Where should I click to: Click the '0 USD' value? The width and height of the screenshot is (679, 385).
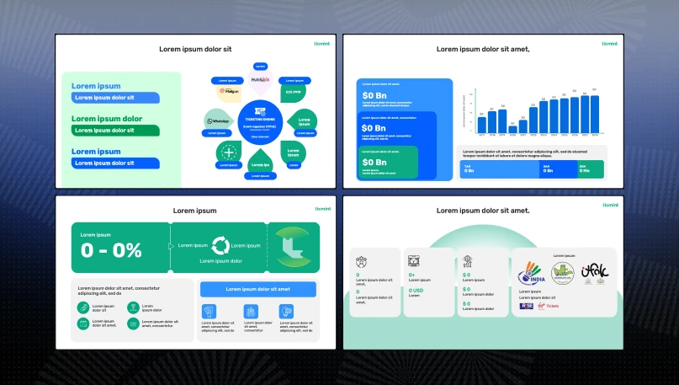(416, 291)
